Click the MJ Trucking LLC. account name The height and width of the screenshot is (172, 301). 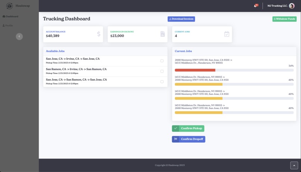[277, 6]
